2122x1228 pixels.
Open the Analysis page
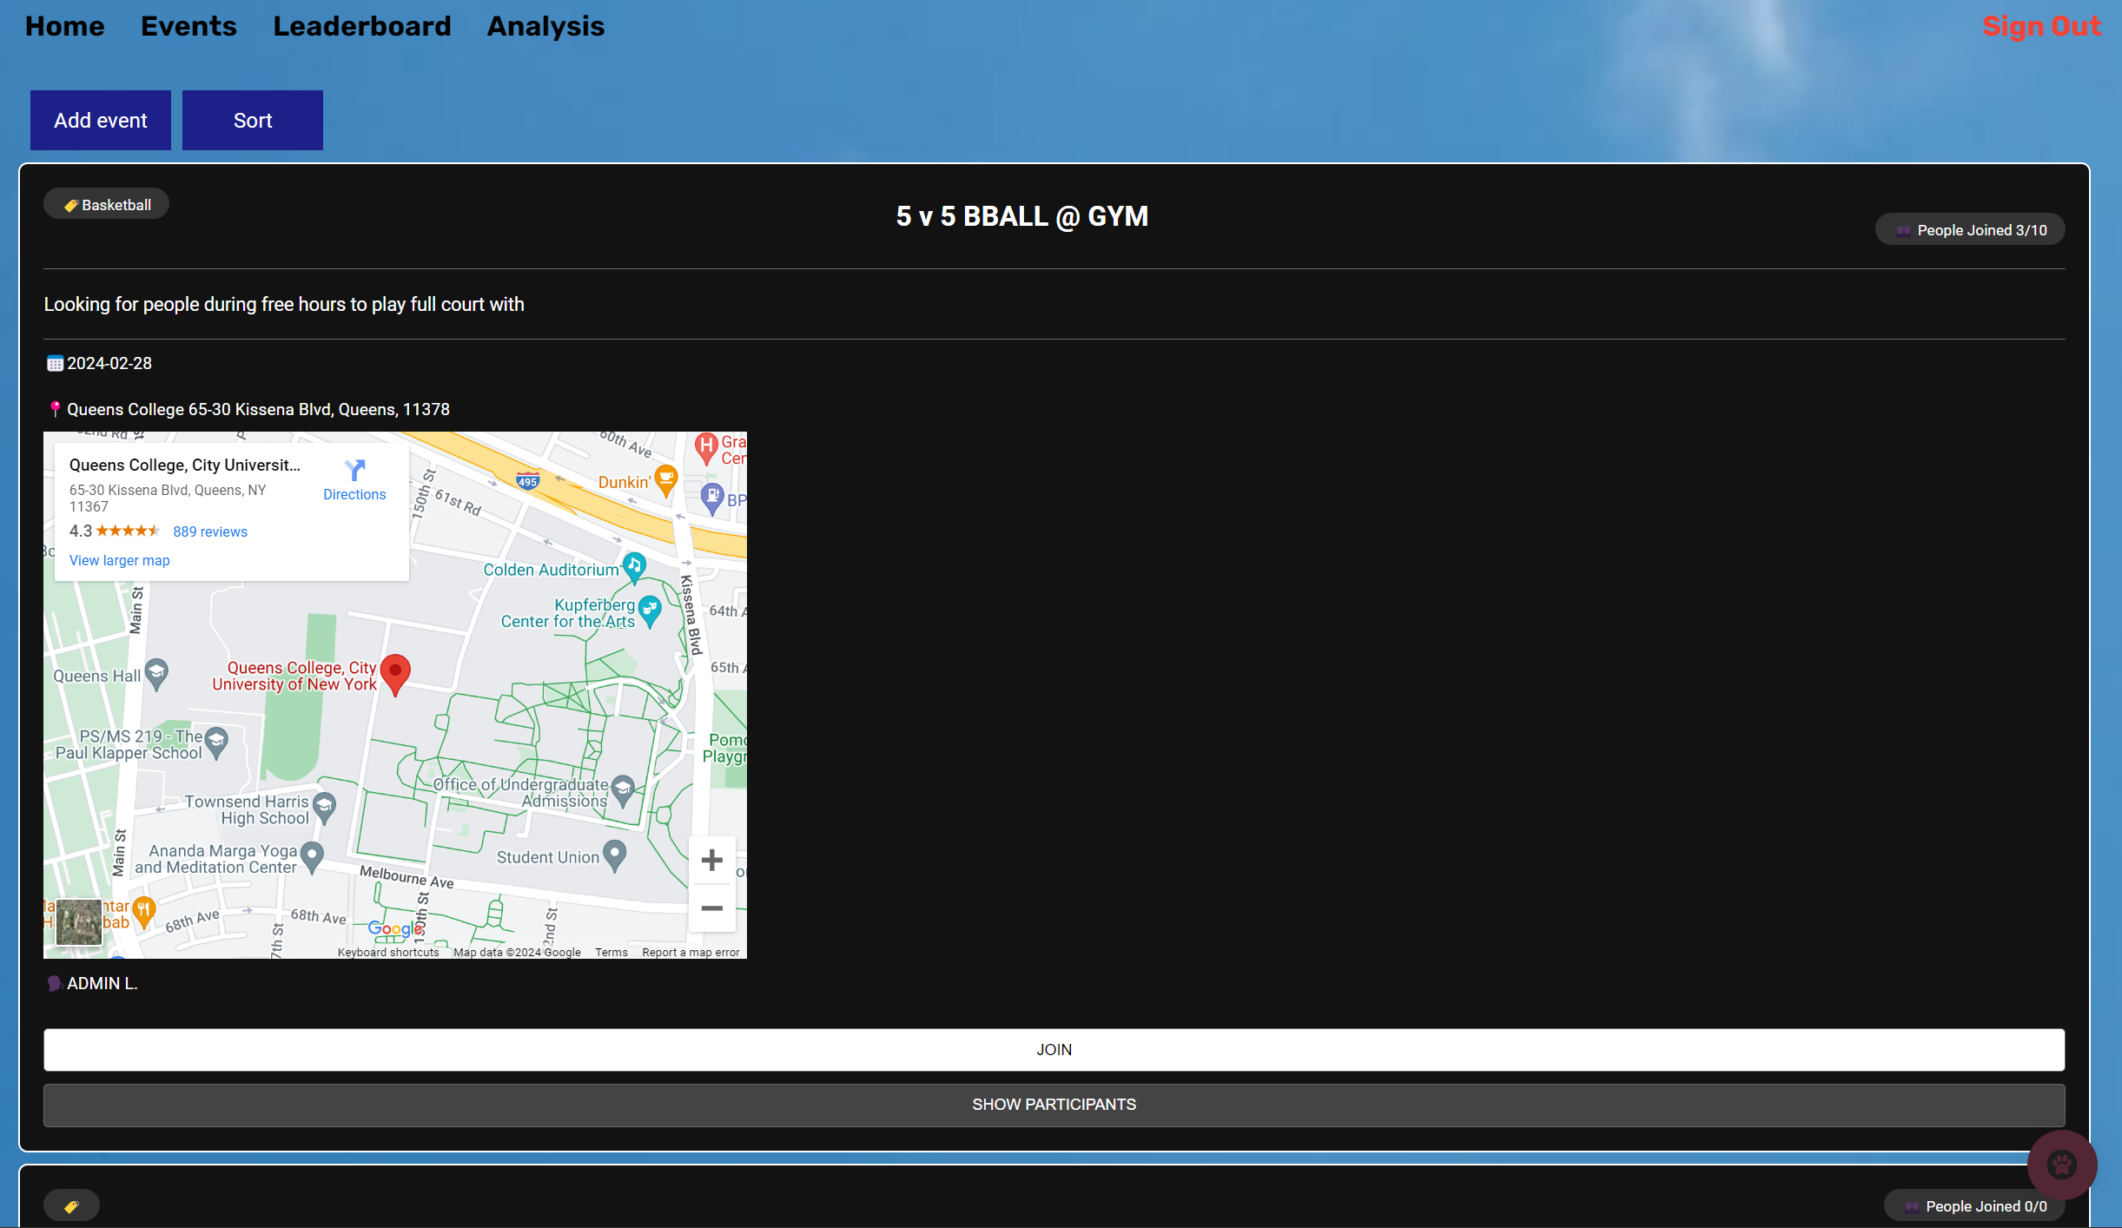pyautogui.click(x=545, y=26)
